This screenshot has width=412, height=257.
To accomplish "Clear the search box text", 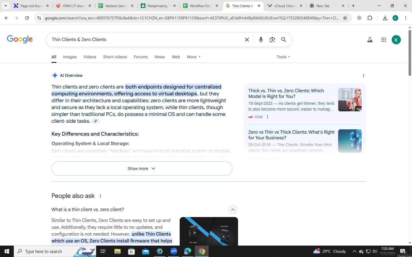I will 247,40.
